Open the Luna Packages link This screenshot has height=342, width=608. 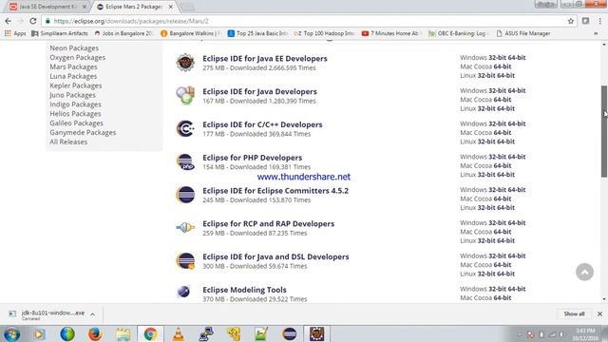point(73,76)
